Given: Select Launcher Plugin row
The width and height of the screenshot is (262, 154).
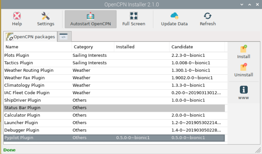Looking at the screenshot, I should tap(114, 123).
